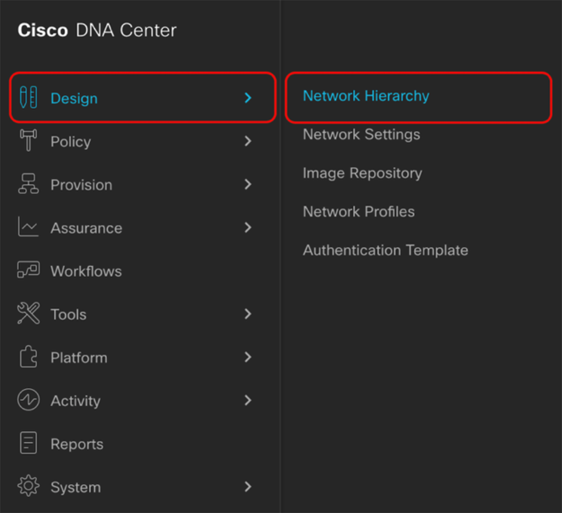Open the Provision menu label

(x=81, y=185)
